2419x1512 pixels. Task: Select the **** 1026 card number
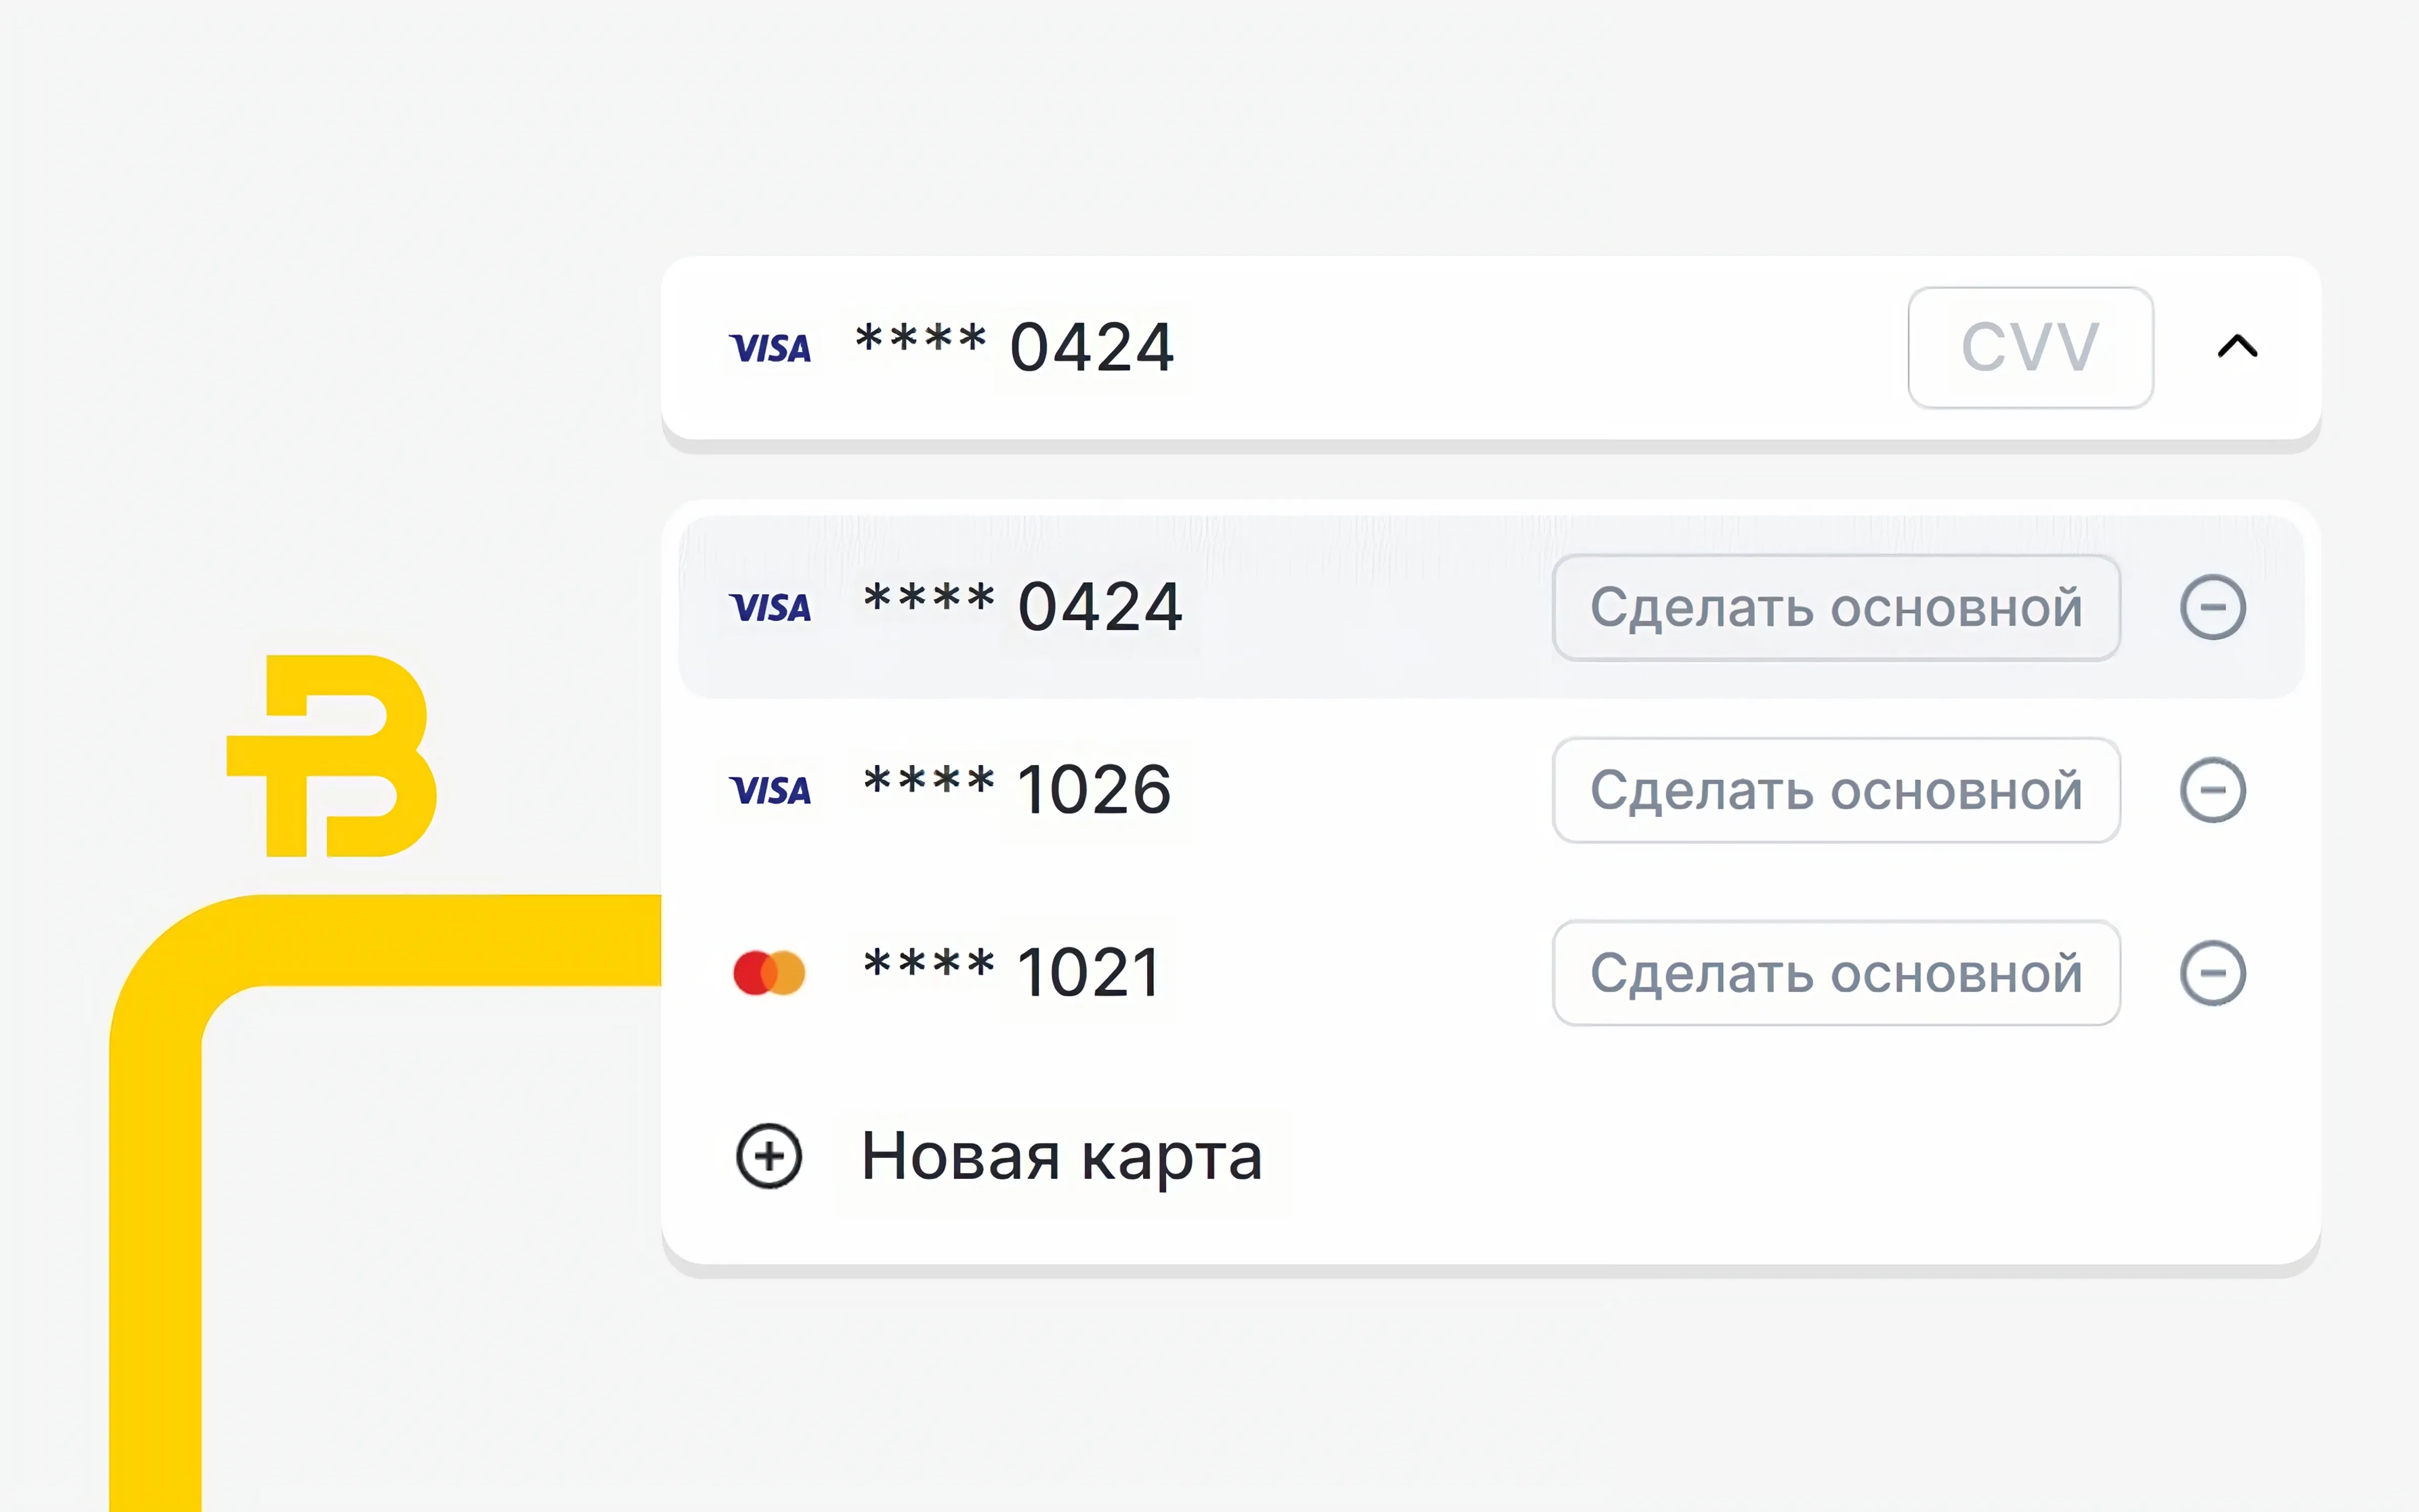click(x=1017, y=790)
